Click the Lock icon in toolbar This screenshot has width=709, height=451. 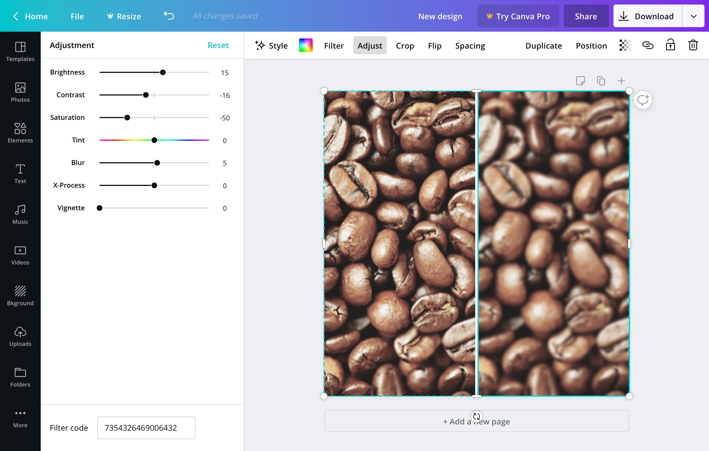click(x=670, y=45)
